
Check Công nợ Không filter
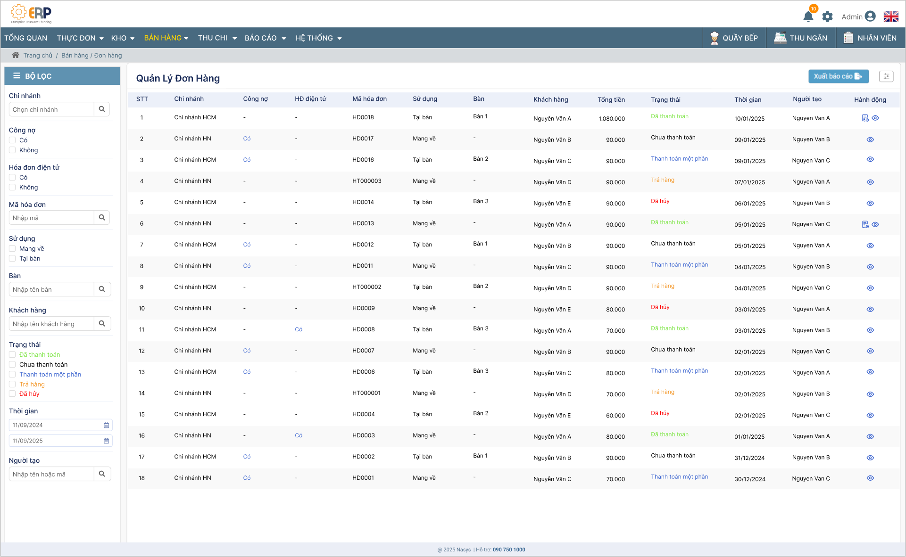coord(12,150)
